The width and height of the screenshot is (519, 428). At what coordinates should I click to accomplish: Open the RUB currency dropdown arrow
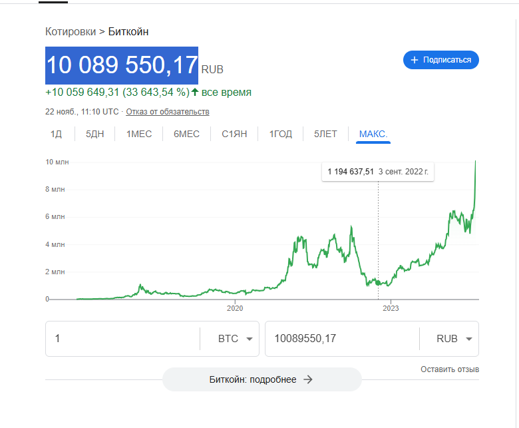pyautogui.click(x=468, y=339)
